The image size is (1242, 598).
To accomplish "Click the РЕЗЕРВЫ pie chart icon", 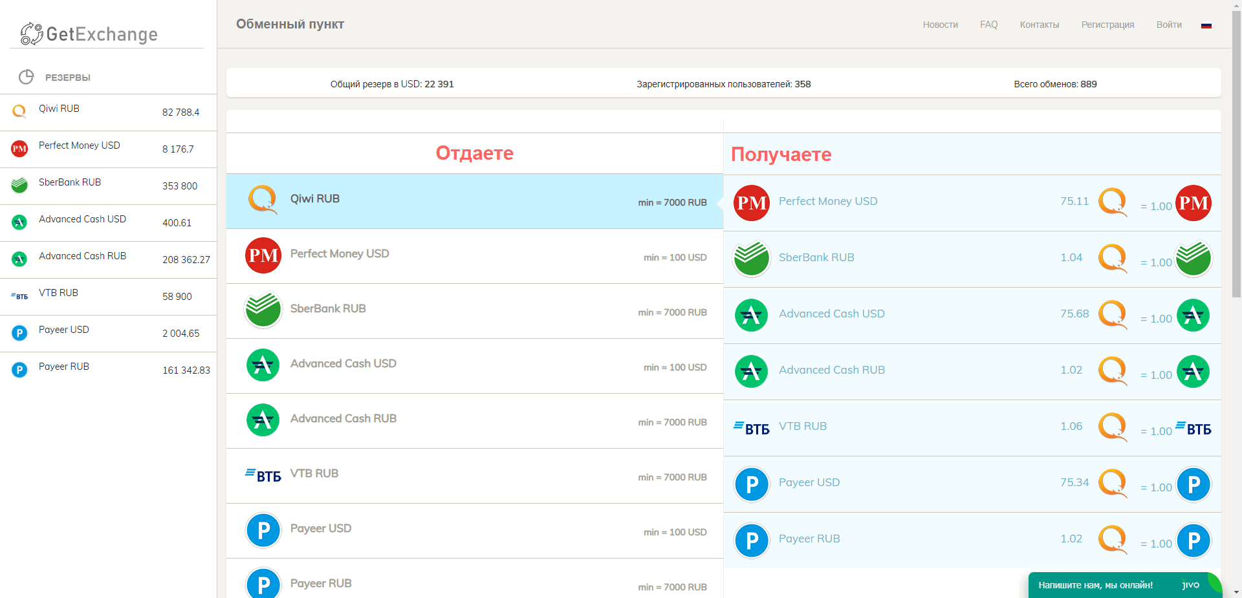I will tap(27, 77).
